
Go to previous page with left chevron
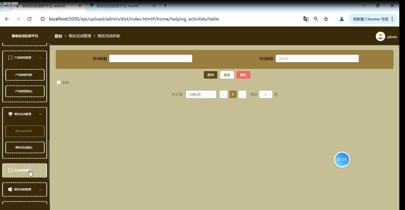[x=223, y=94]
